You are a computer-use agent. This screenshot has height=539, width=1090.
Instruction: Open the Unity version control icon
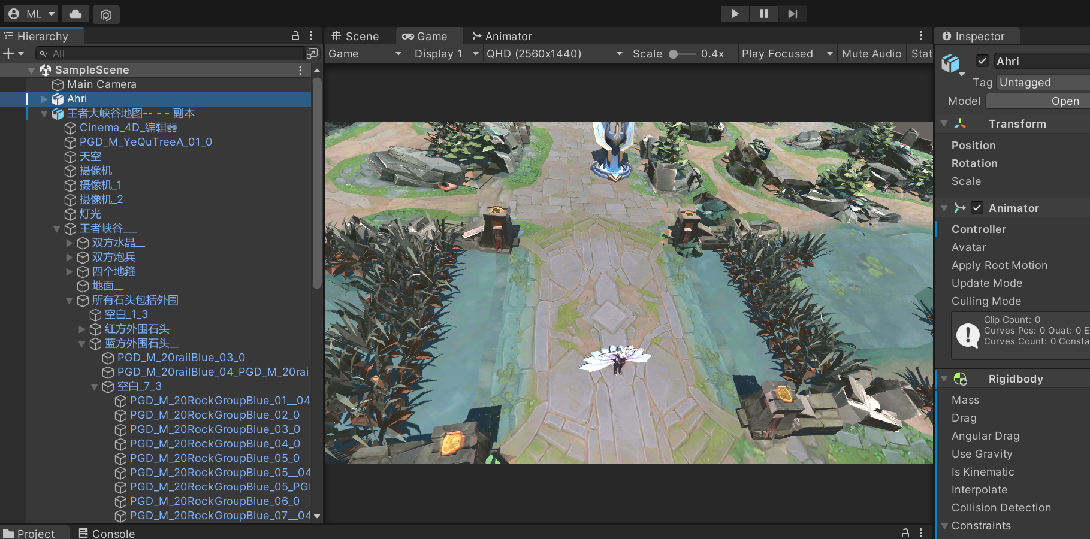point(106,14)
